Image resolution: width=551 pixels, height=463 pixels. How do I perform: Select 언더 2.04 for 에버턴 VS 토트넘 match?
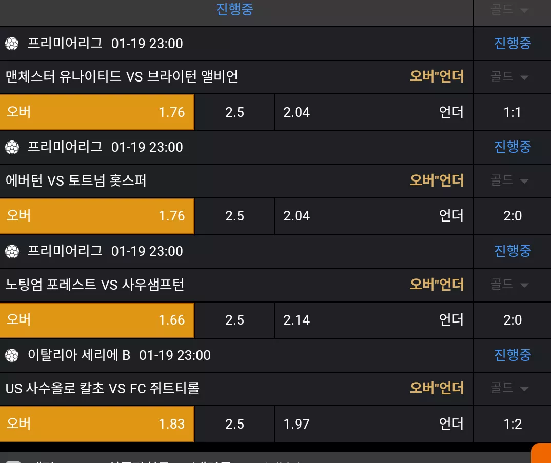[373, 216]
